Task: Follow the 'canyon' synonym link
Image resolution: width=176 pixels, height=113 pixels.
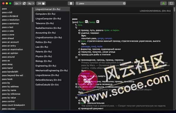Action: click(108, 38)
